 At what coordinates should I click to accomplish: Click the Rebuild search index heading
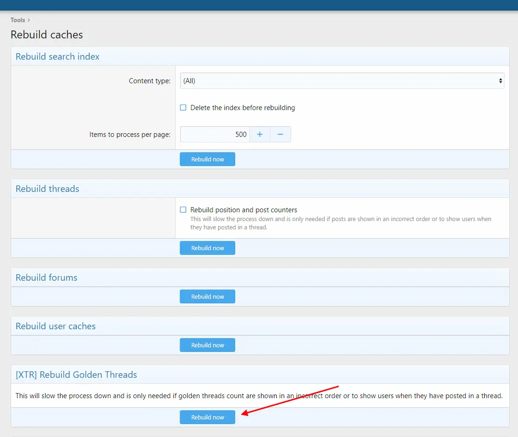[x=57, y=56]
